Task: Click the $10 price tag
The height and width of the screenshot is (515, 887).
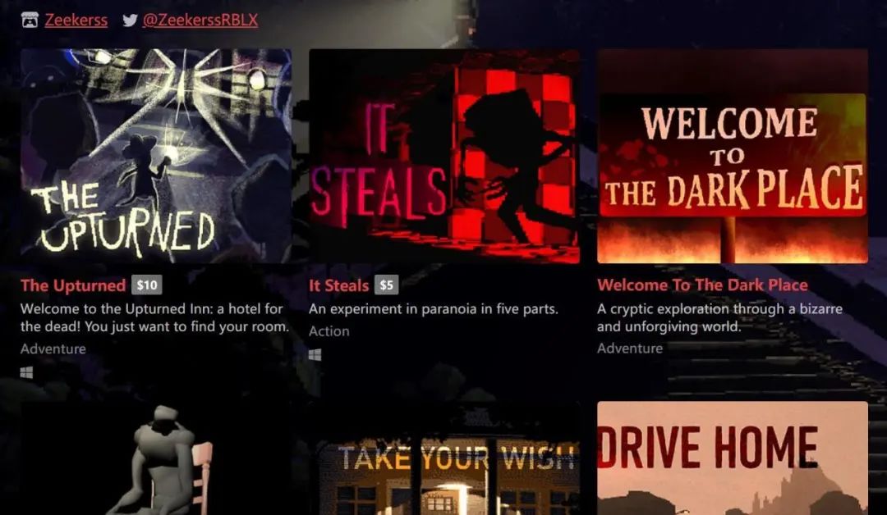Action: click(x=147, y=285)
